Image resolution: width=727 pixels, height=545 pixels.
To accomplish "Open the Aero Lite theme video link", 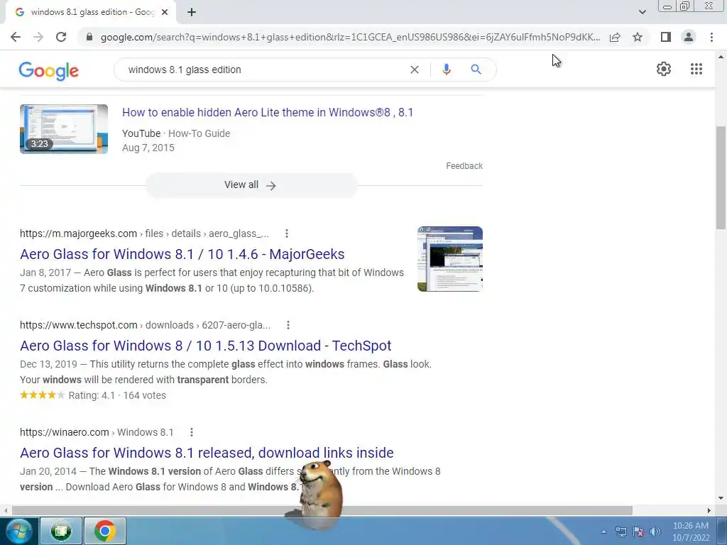I will tap(268, 113).
